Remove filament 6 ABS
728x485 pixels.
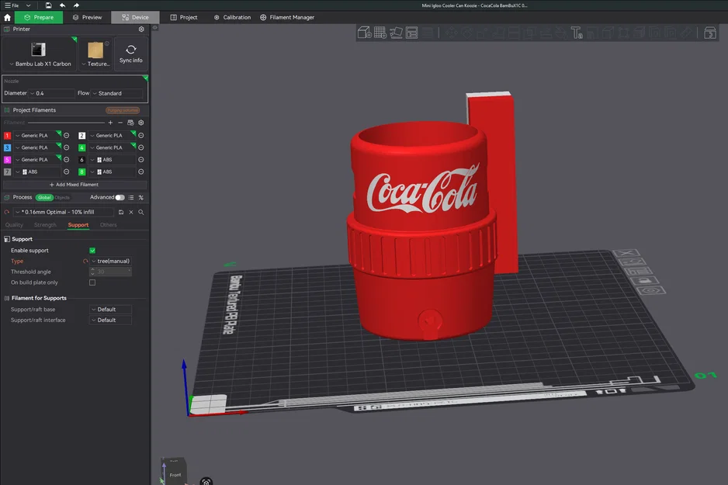pyautogui.click(x=140, y=160)
